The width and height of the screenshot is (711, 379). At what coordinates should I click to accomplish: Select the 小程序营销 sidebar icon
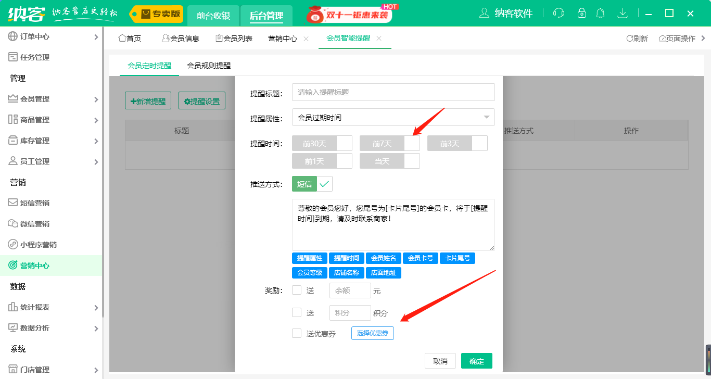coord(11,244)
